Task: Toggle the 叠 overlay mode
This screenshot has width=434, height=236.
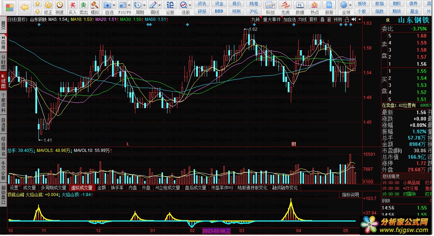Action: click(x=322, y=19)
